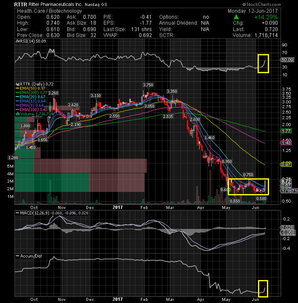
Task: Click the candlestick icon beside RTTR (Daily)
Action: 17,84
